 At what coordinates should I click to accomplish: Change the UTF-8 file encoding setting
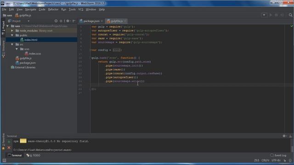coord(276,160)
